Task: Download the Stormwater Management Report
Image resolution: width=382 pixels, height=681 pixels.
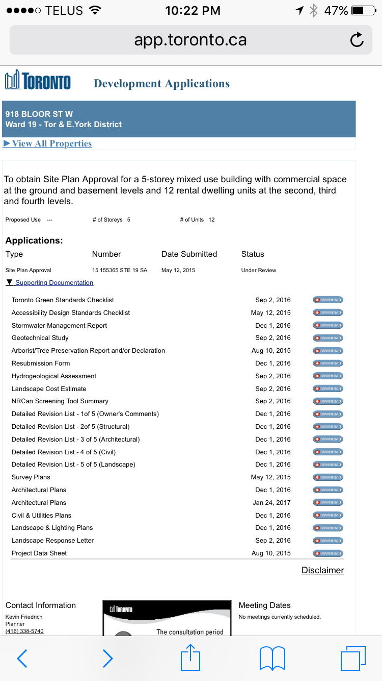Action: (328, 326)
